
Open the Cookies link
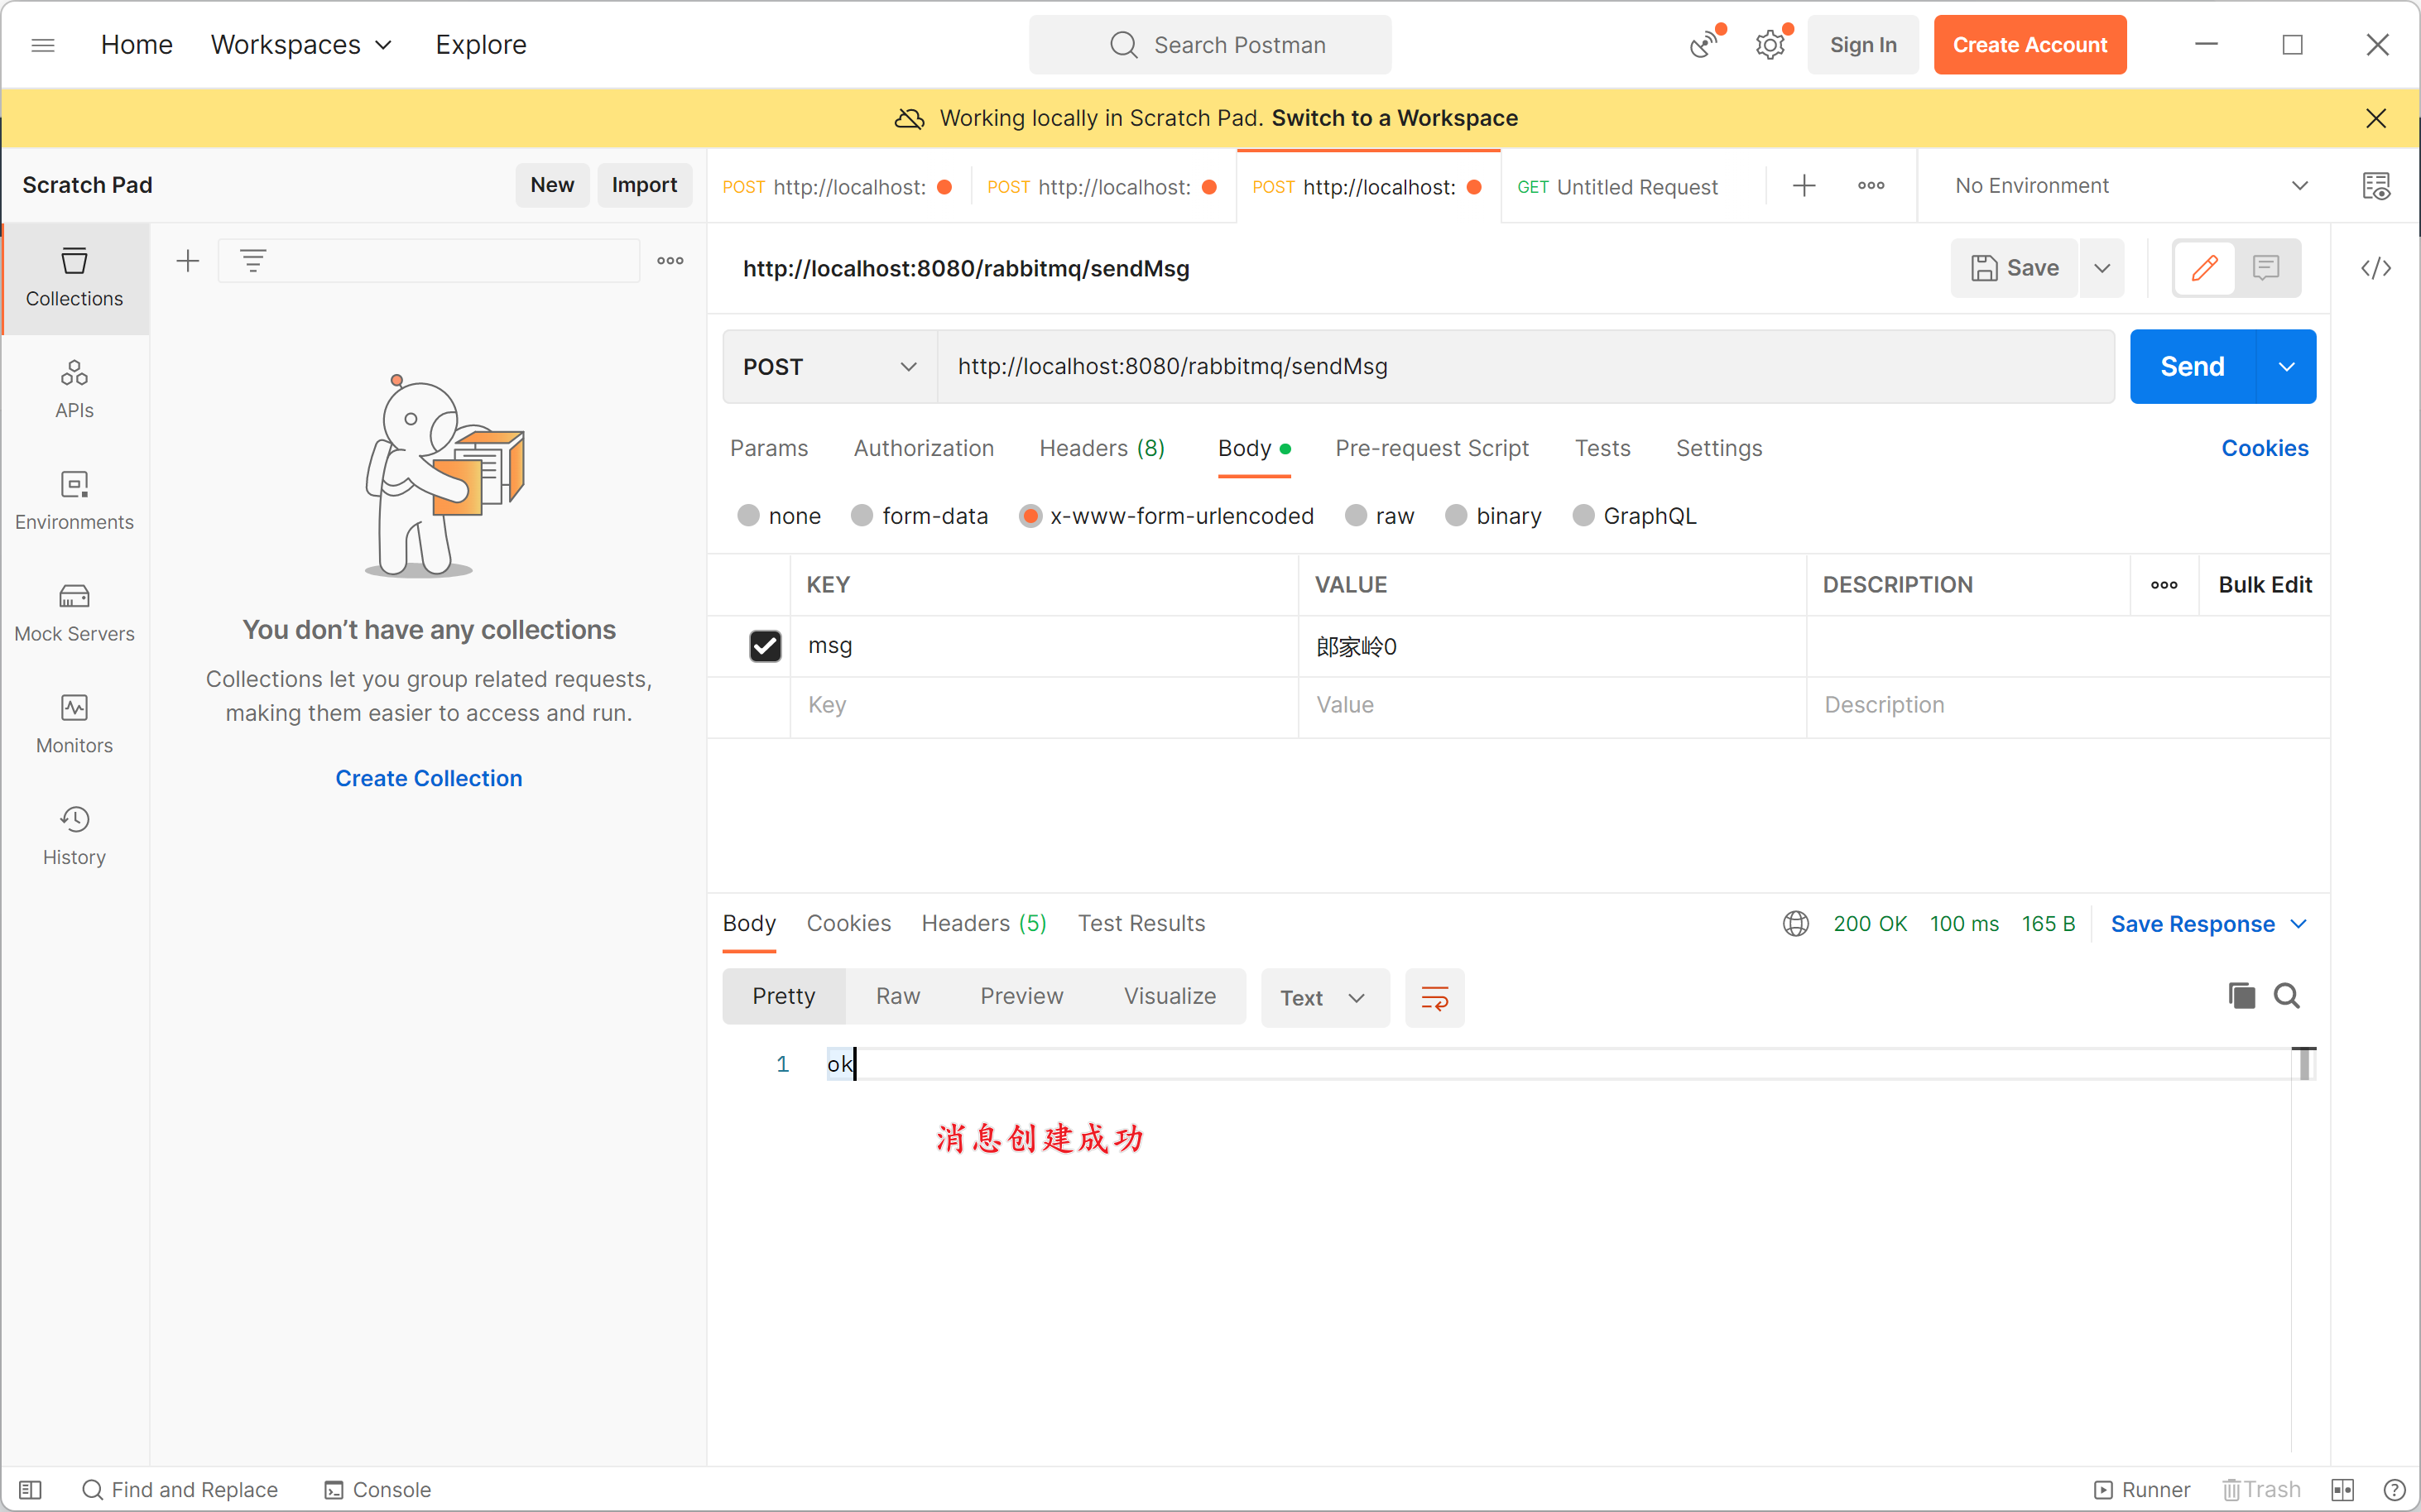(x=2264, y=448)
